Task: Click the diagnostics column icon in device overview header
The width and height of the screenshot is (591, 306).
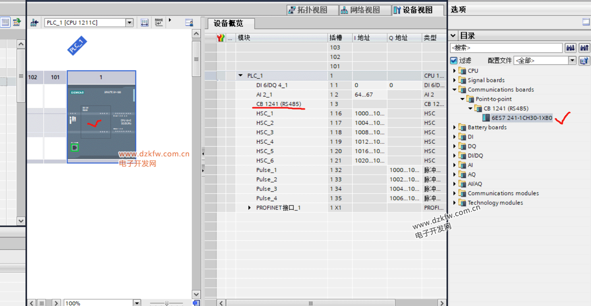Action: [221, 38]
